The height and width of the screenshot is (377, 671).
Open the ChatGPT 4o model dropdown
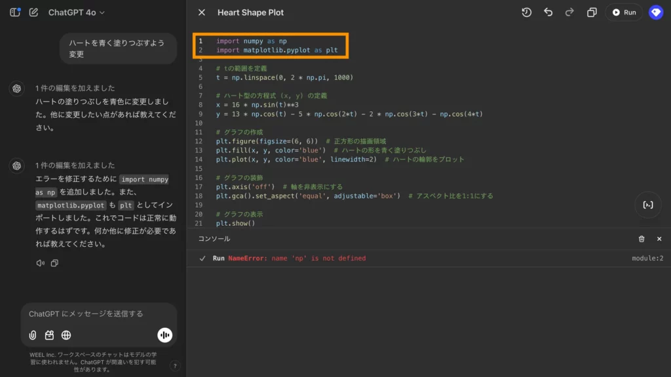pyautogui.click(x=76, y=12)
